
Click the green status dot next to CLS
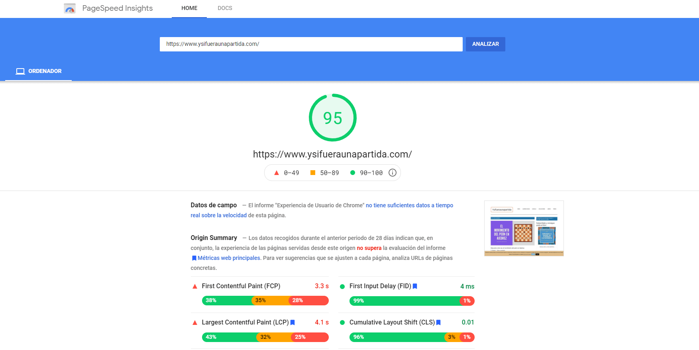tap(342, 322)
